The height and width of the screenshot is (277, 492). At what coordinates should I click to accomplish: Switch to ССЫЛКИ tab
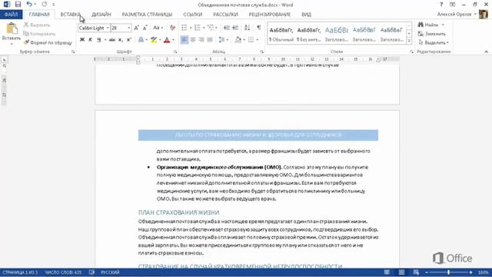(x=193, y=15)
